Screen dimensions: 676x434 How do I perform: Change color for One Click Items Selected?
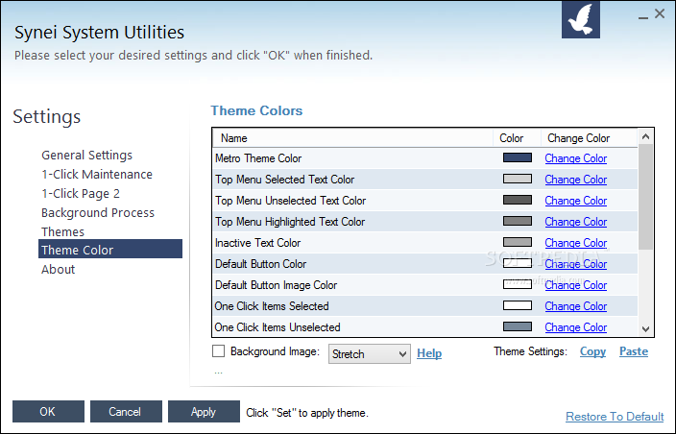(575, 306)
